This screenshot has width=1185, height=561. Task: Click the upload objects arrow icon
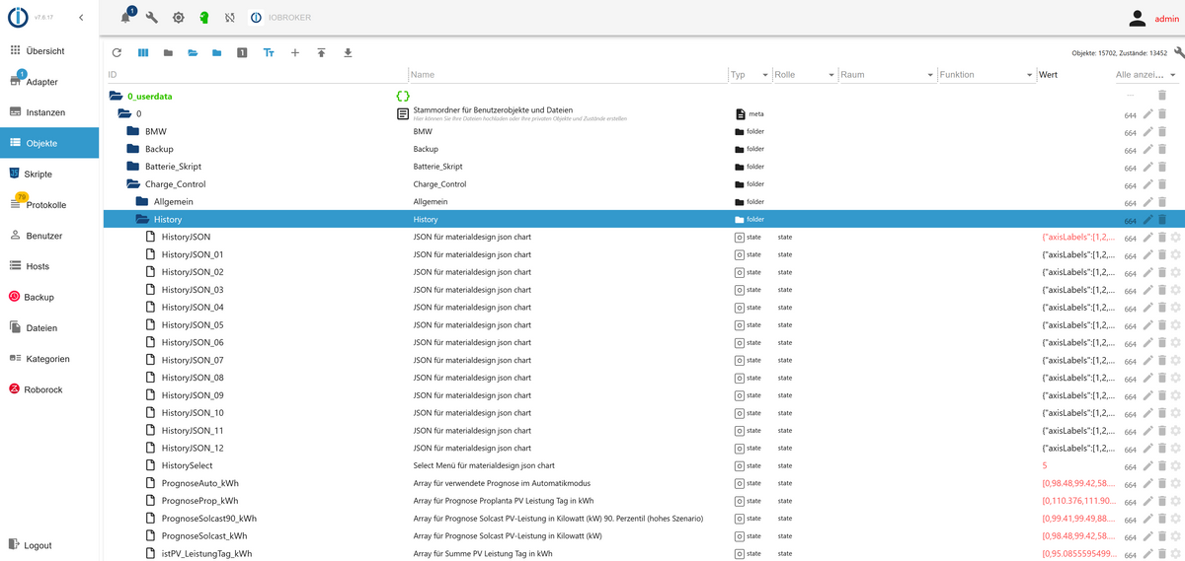(321, 53)
